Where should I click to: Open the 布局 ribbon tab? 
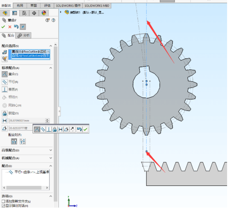pyautogui.click(x=20, y=6)
